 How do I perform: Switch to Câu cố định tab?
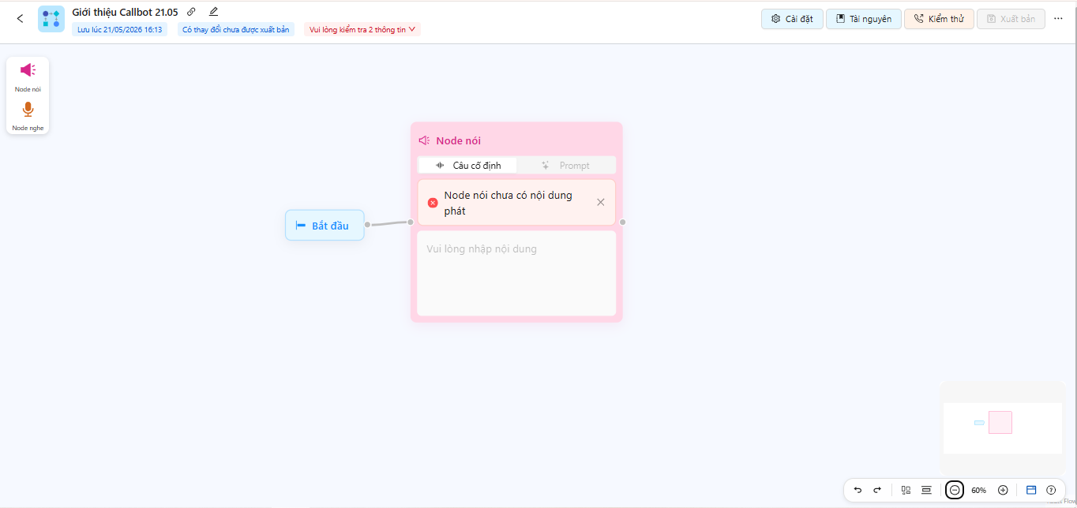[467, 166]
